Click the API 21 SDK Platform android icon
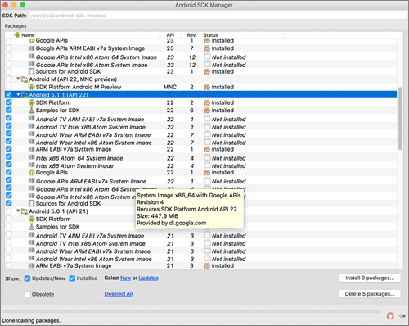 pyautogui.click(x=32, y=219)
